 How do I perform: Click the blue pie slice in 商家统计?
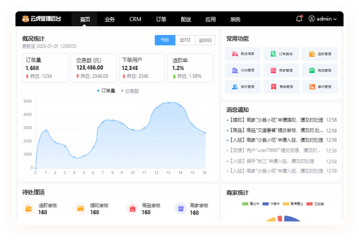point(291,219)
